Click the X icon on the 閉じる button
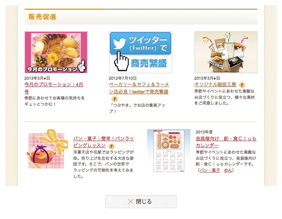 (x=131, y=202)
